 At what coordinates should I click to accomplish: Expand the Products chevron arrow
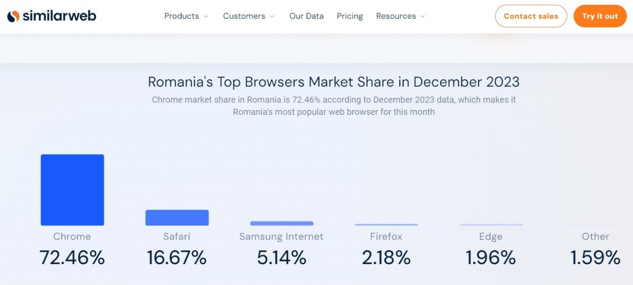pyautogui.click(x=206, y=16)
